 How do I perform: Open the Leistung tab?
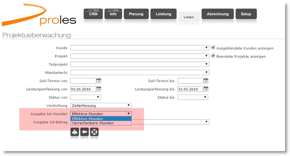coord(164,14)
